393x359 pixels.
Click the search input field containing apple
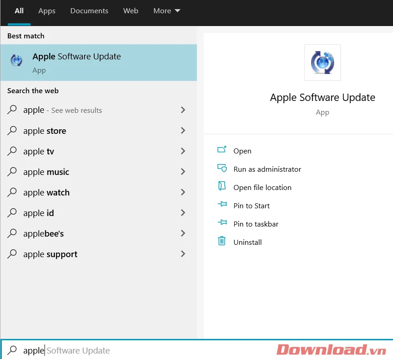[137, 350]
